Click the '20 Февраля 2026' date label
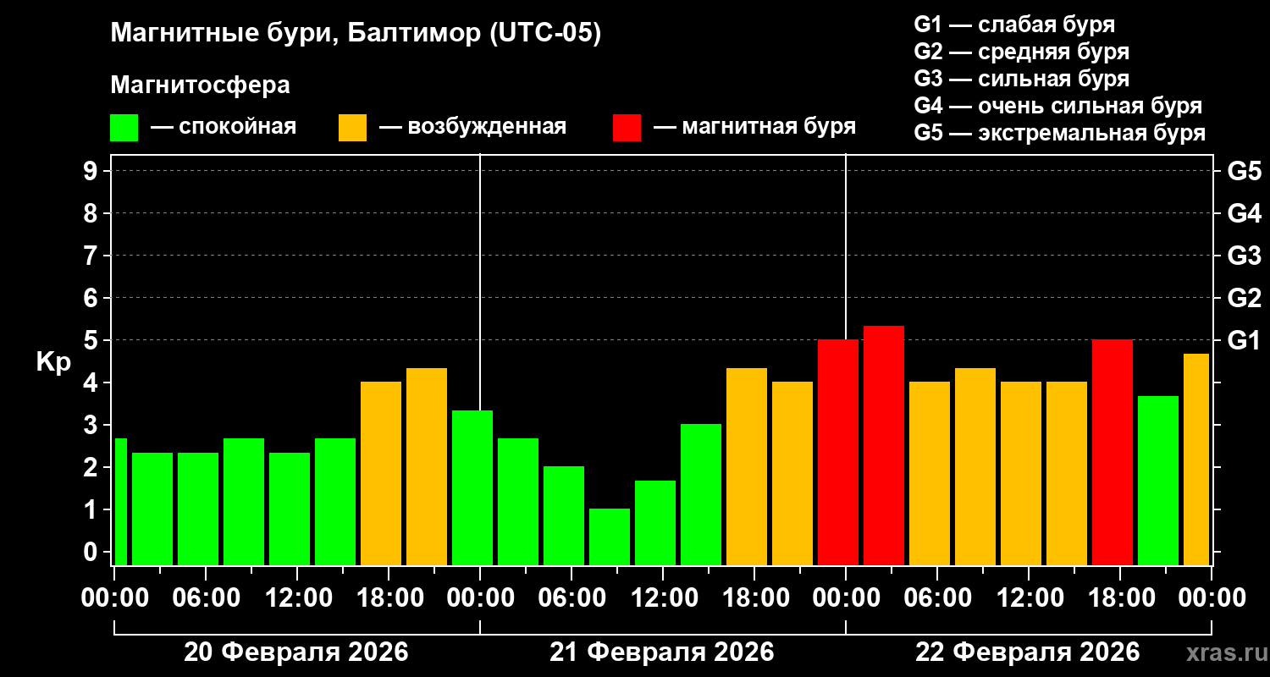This screenshot has width=1270, height=677. click(x=296, y=652)
